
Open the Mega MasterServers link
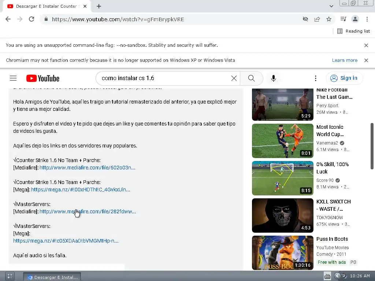coord(66,241)
